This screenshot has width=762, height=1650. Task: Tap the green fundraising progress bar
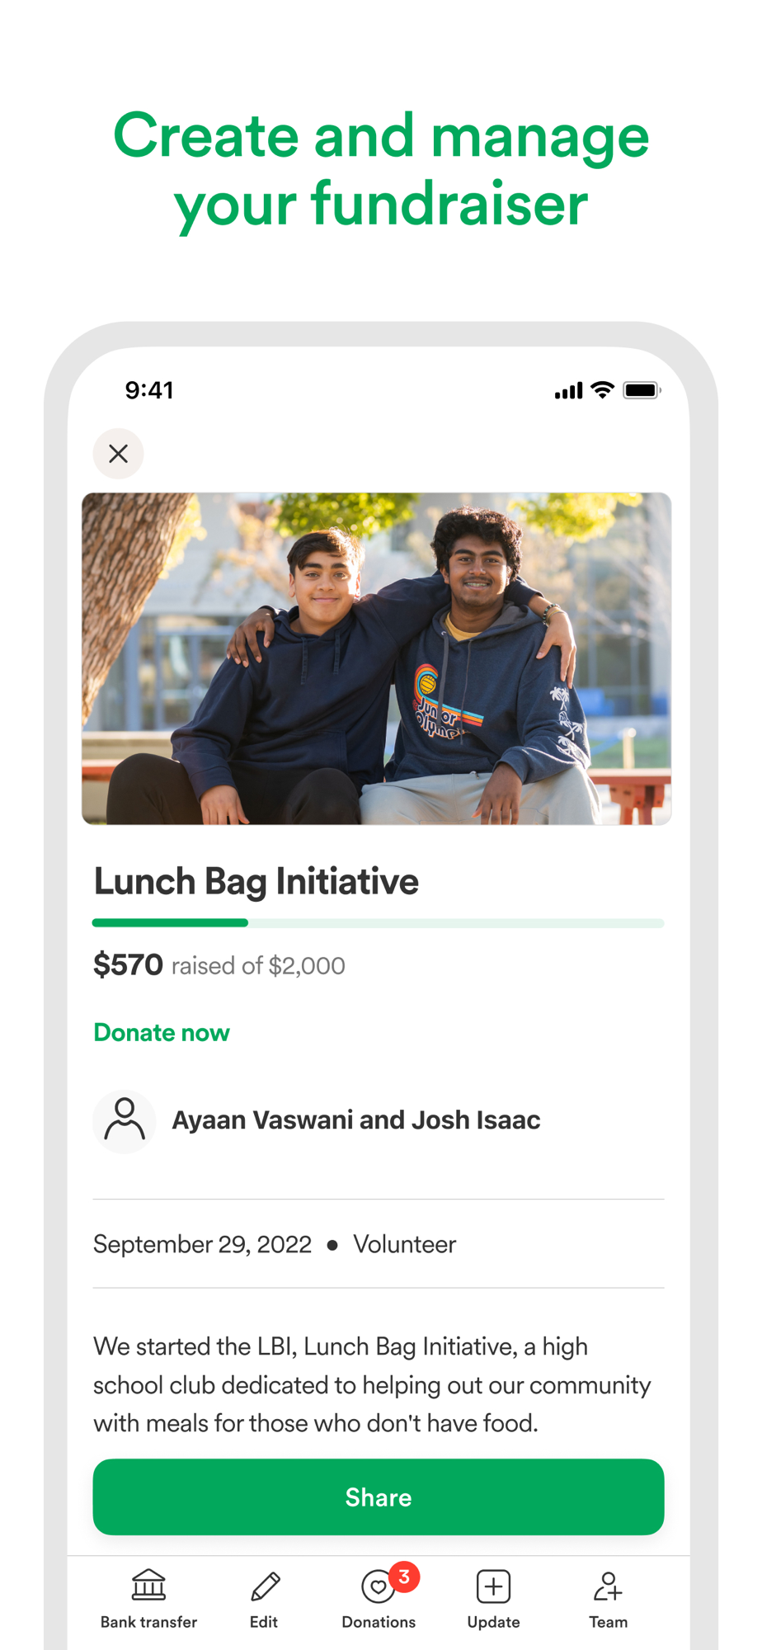[379, 922]
